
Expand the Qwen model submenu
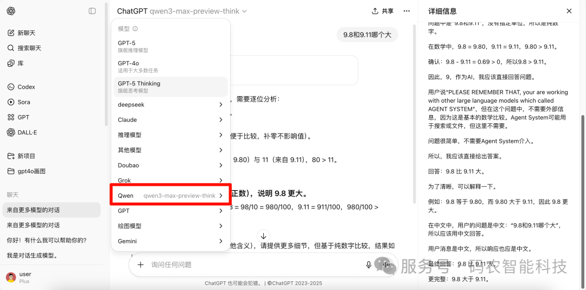tap(171, 196)
